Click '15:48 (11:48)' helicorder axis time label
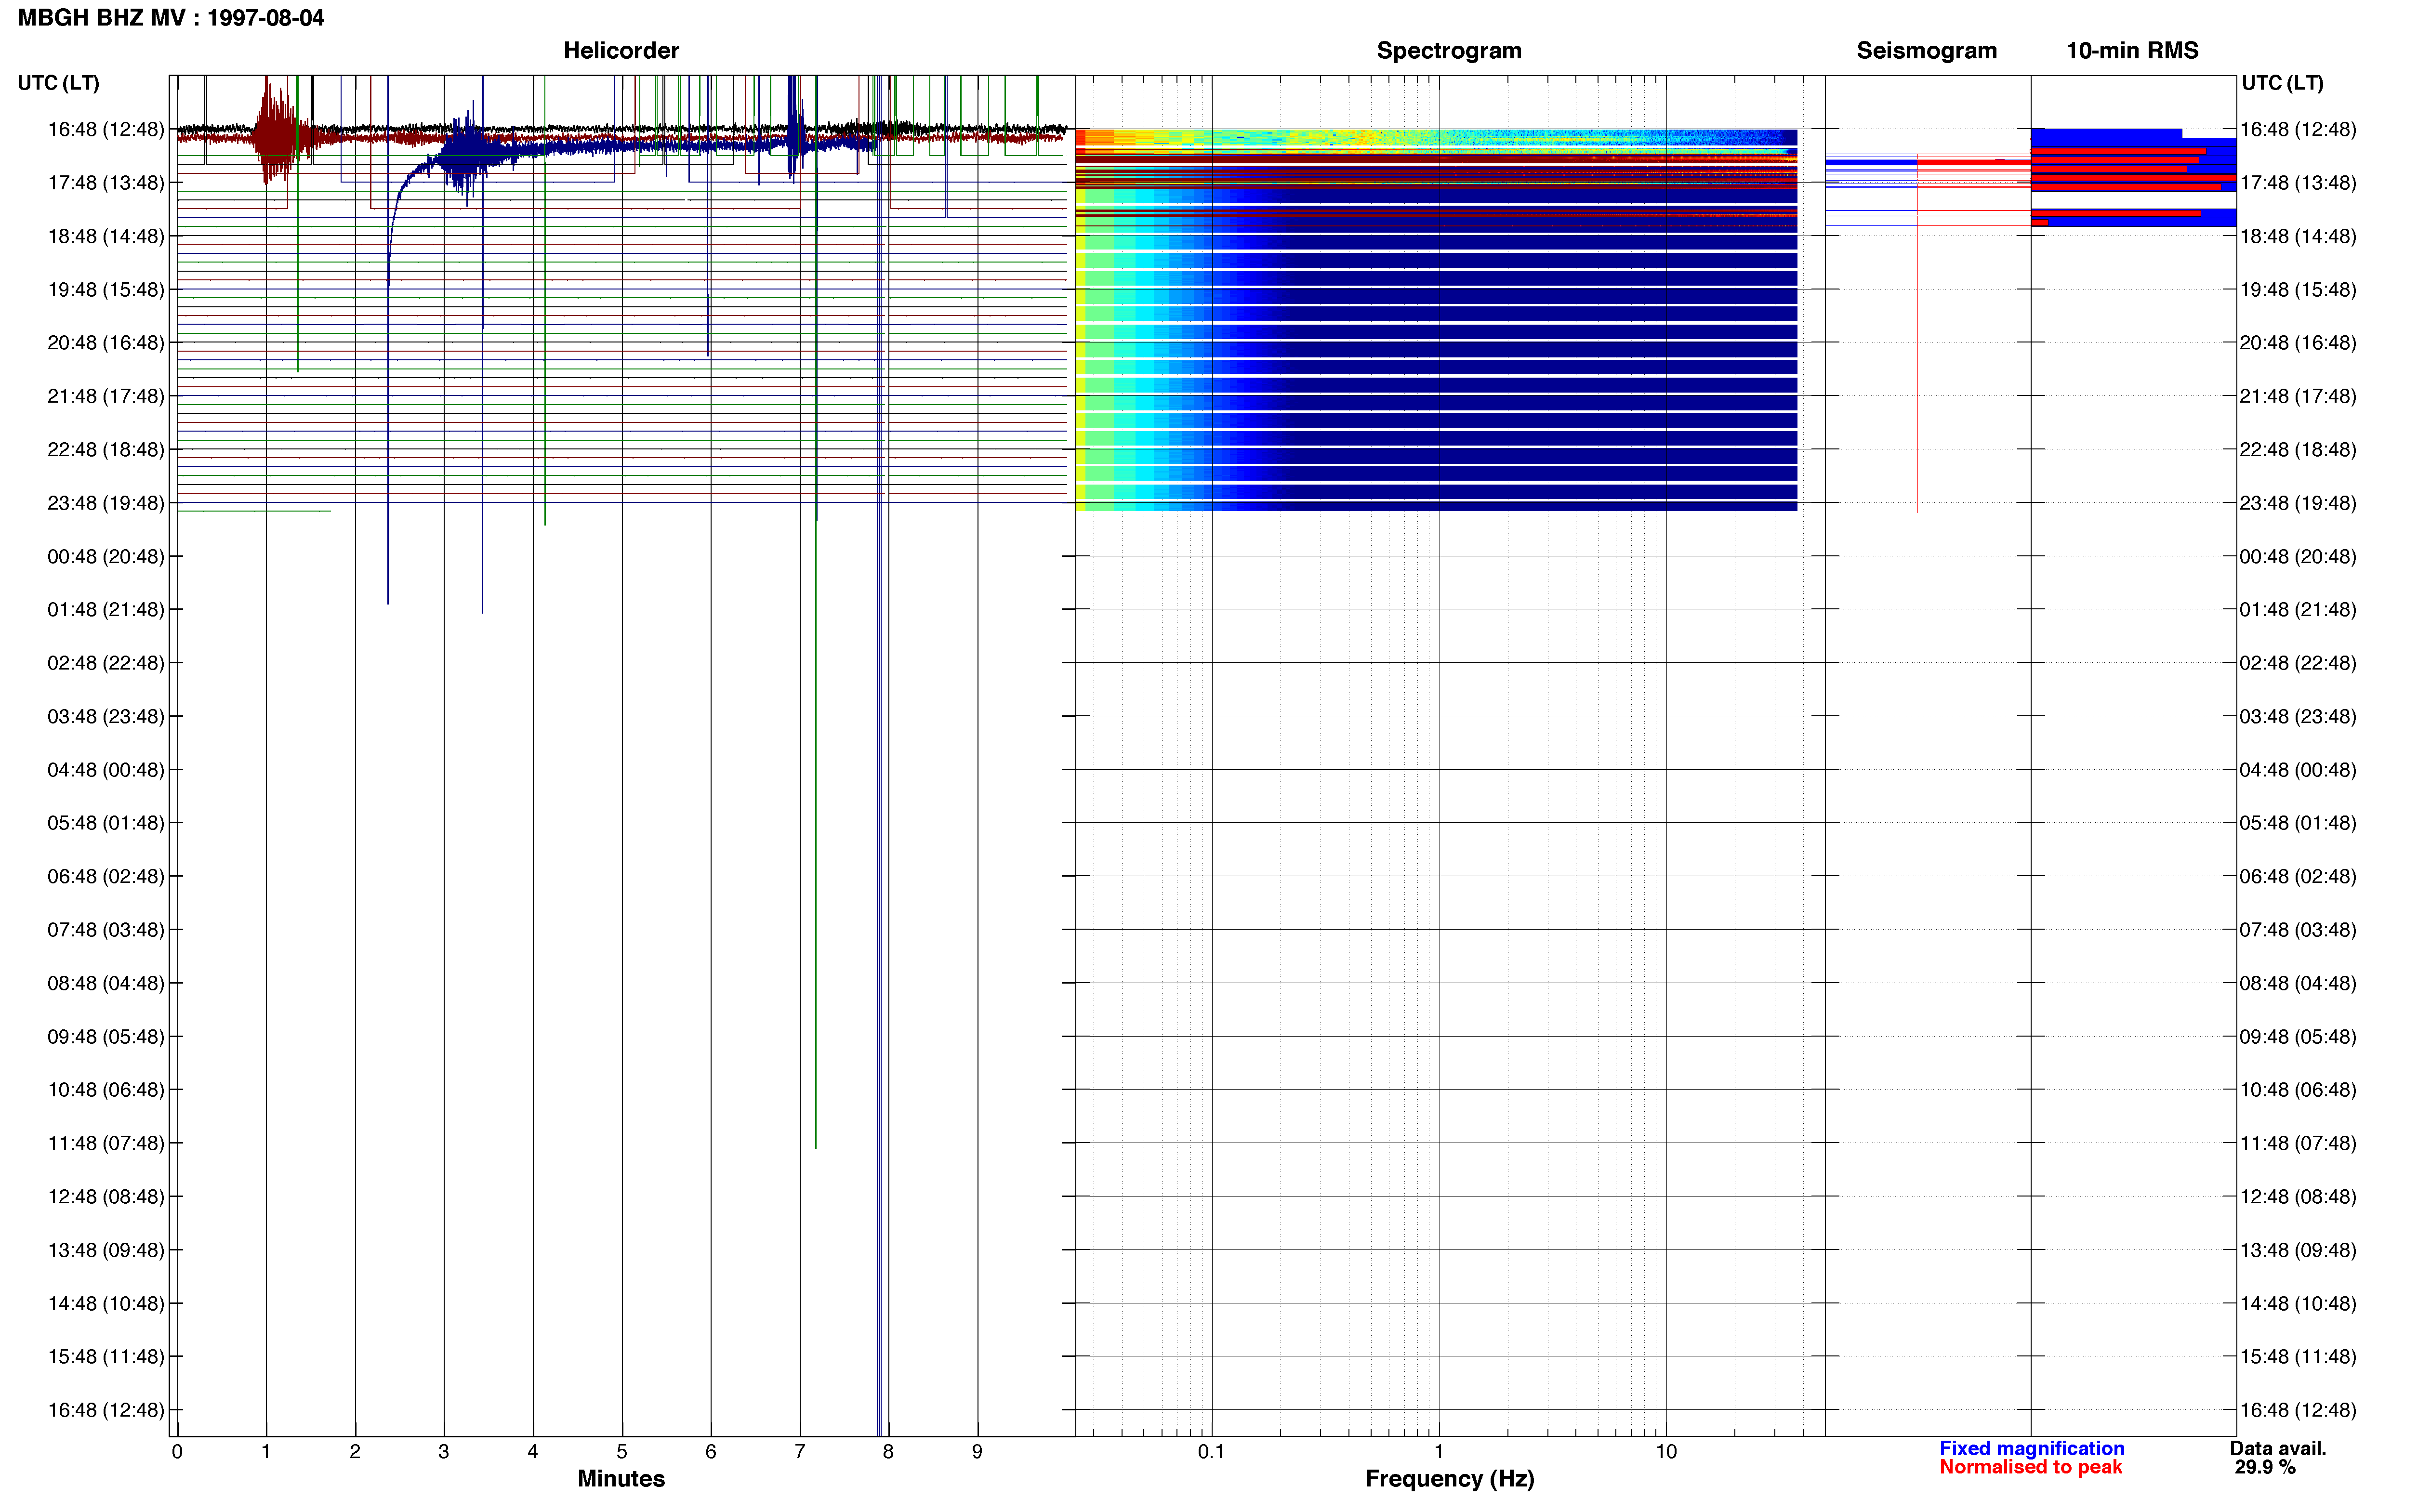This screenshot has width=2418, height=1512. (x=106, y=1357)
